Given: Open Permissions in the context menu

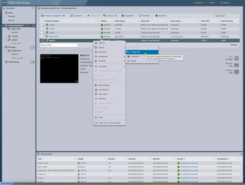Looking at the screenshot, I should tap(104, 90).
